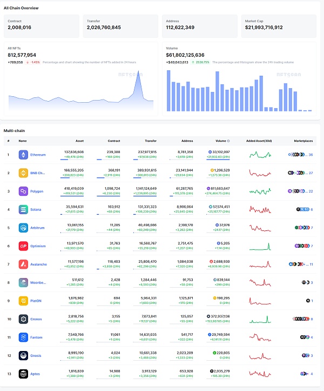
Task: Click the Added Asset(30d) column header
Action: 259,141
